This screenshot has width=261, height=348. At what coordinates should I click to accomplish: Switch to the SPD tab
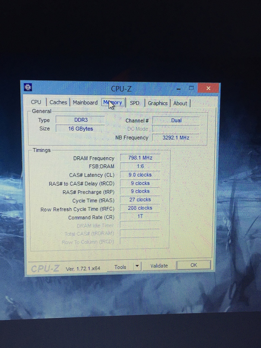click(135, 103)
